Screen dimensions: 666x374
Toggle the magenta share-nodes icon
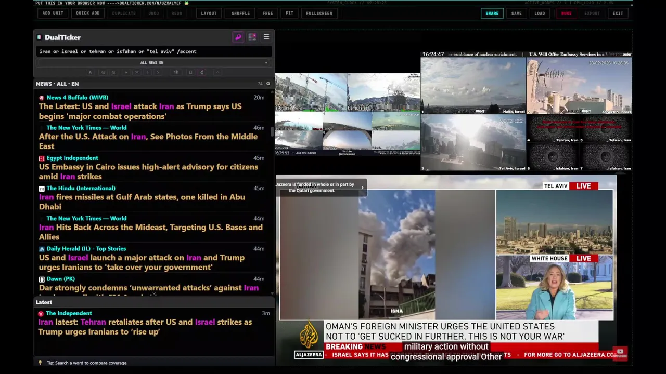coord(202,72)
